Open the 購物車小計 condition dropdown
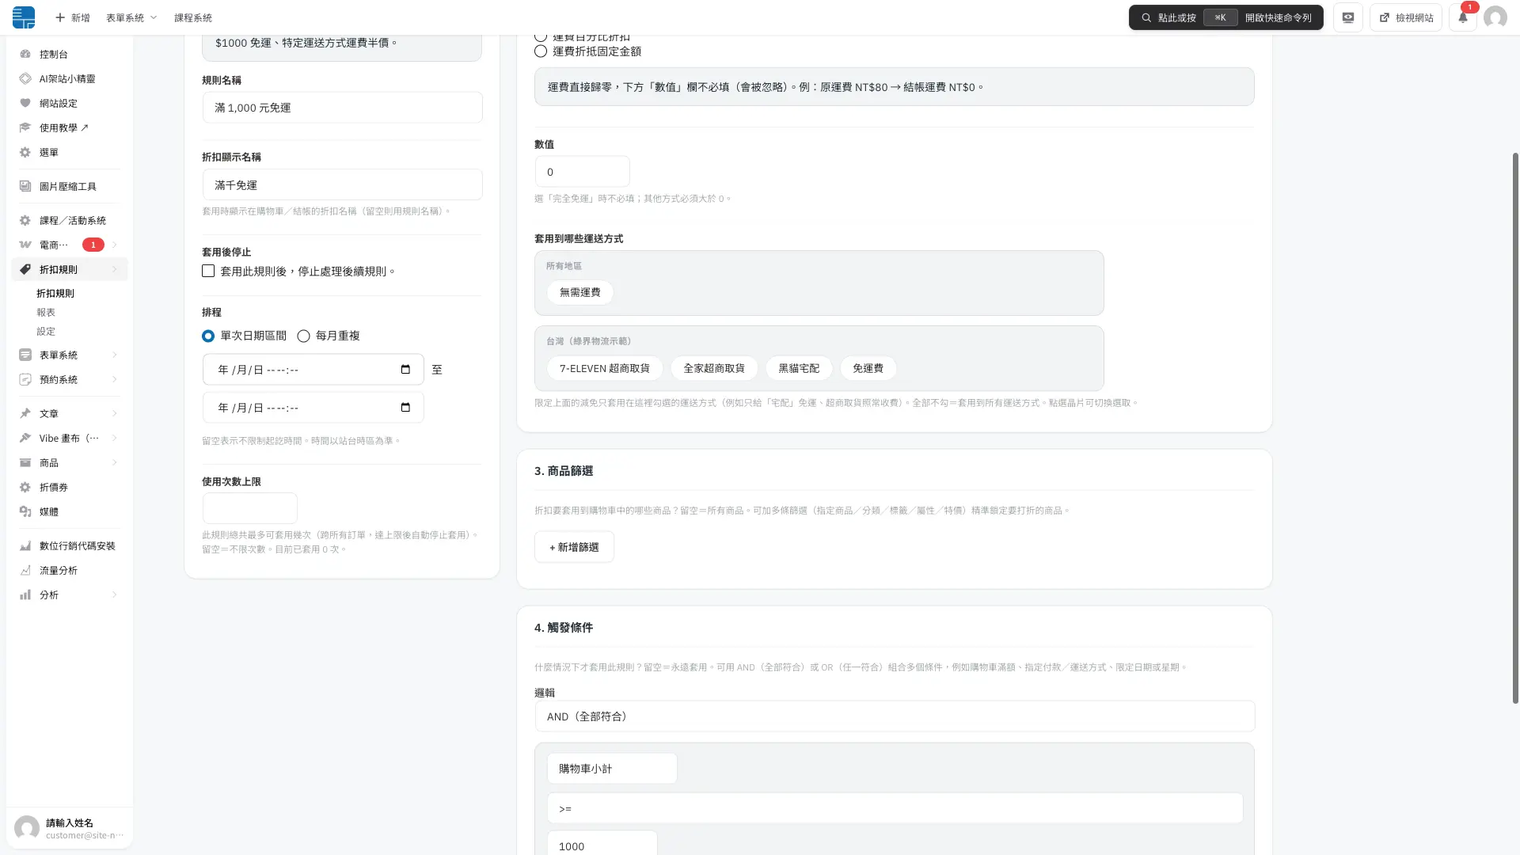 coord(612,769)
